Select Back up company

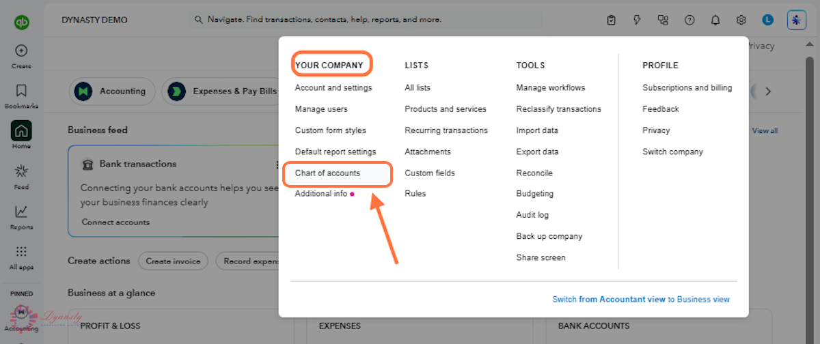[549, 236]
